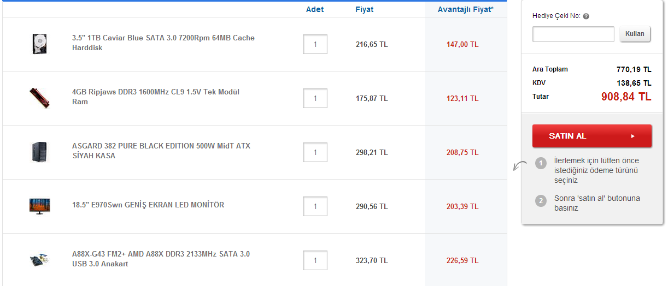Click the E970Swn LED Monitör product name
Image resolution: width=668 pixels, height=286 pixels.
coord(148,205)
